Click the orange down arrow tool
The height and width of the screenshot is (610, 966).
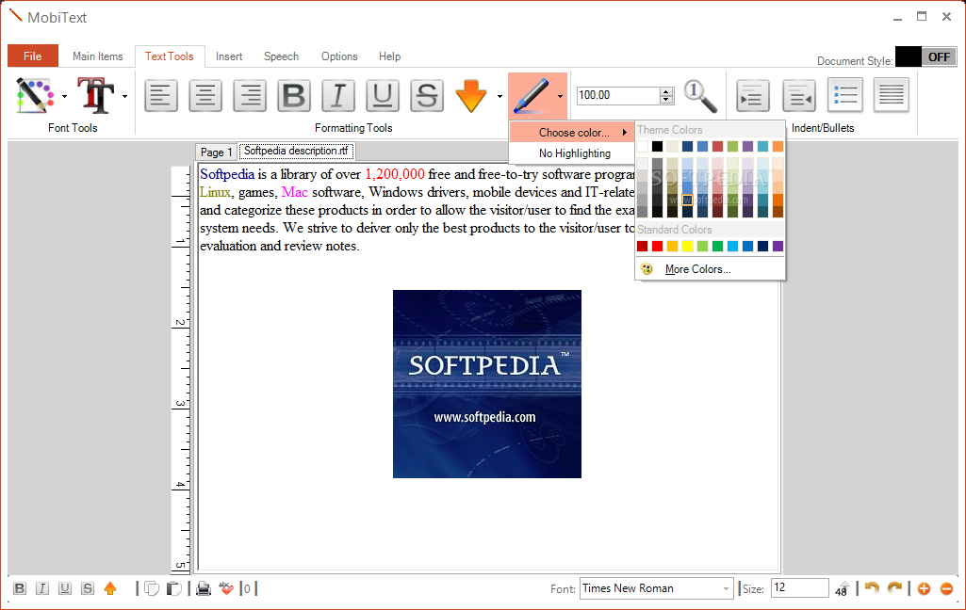pyautogui.click(x=471, y=95)
